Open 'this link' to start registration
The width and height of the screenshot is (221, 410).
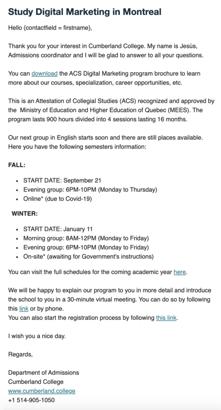pos(166,318)
